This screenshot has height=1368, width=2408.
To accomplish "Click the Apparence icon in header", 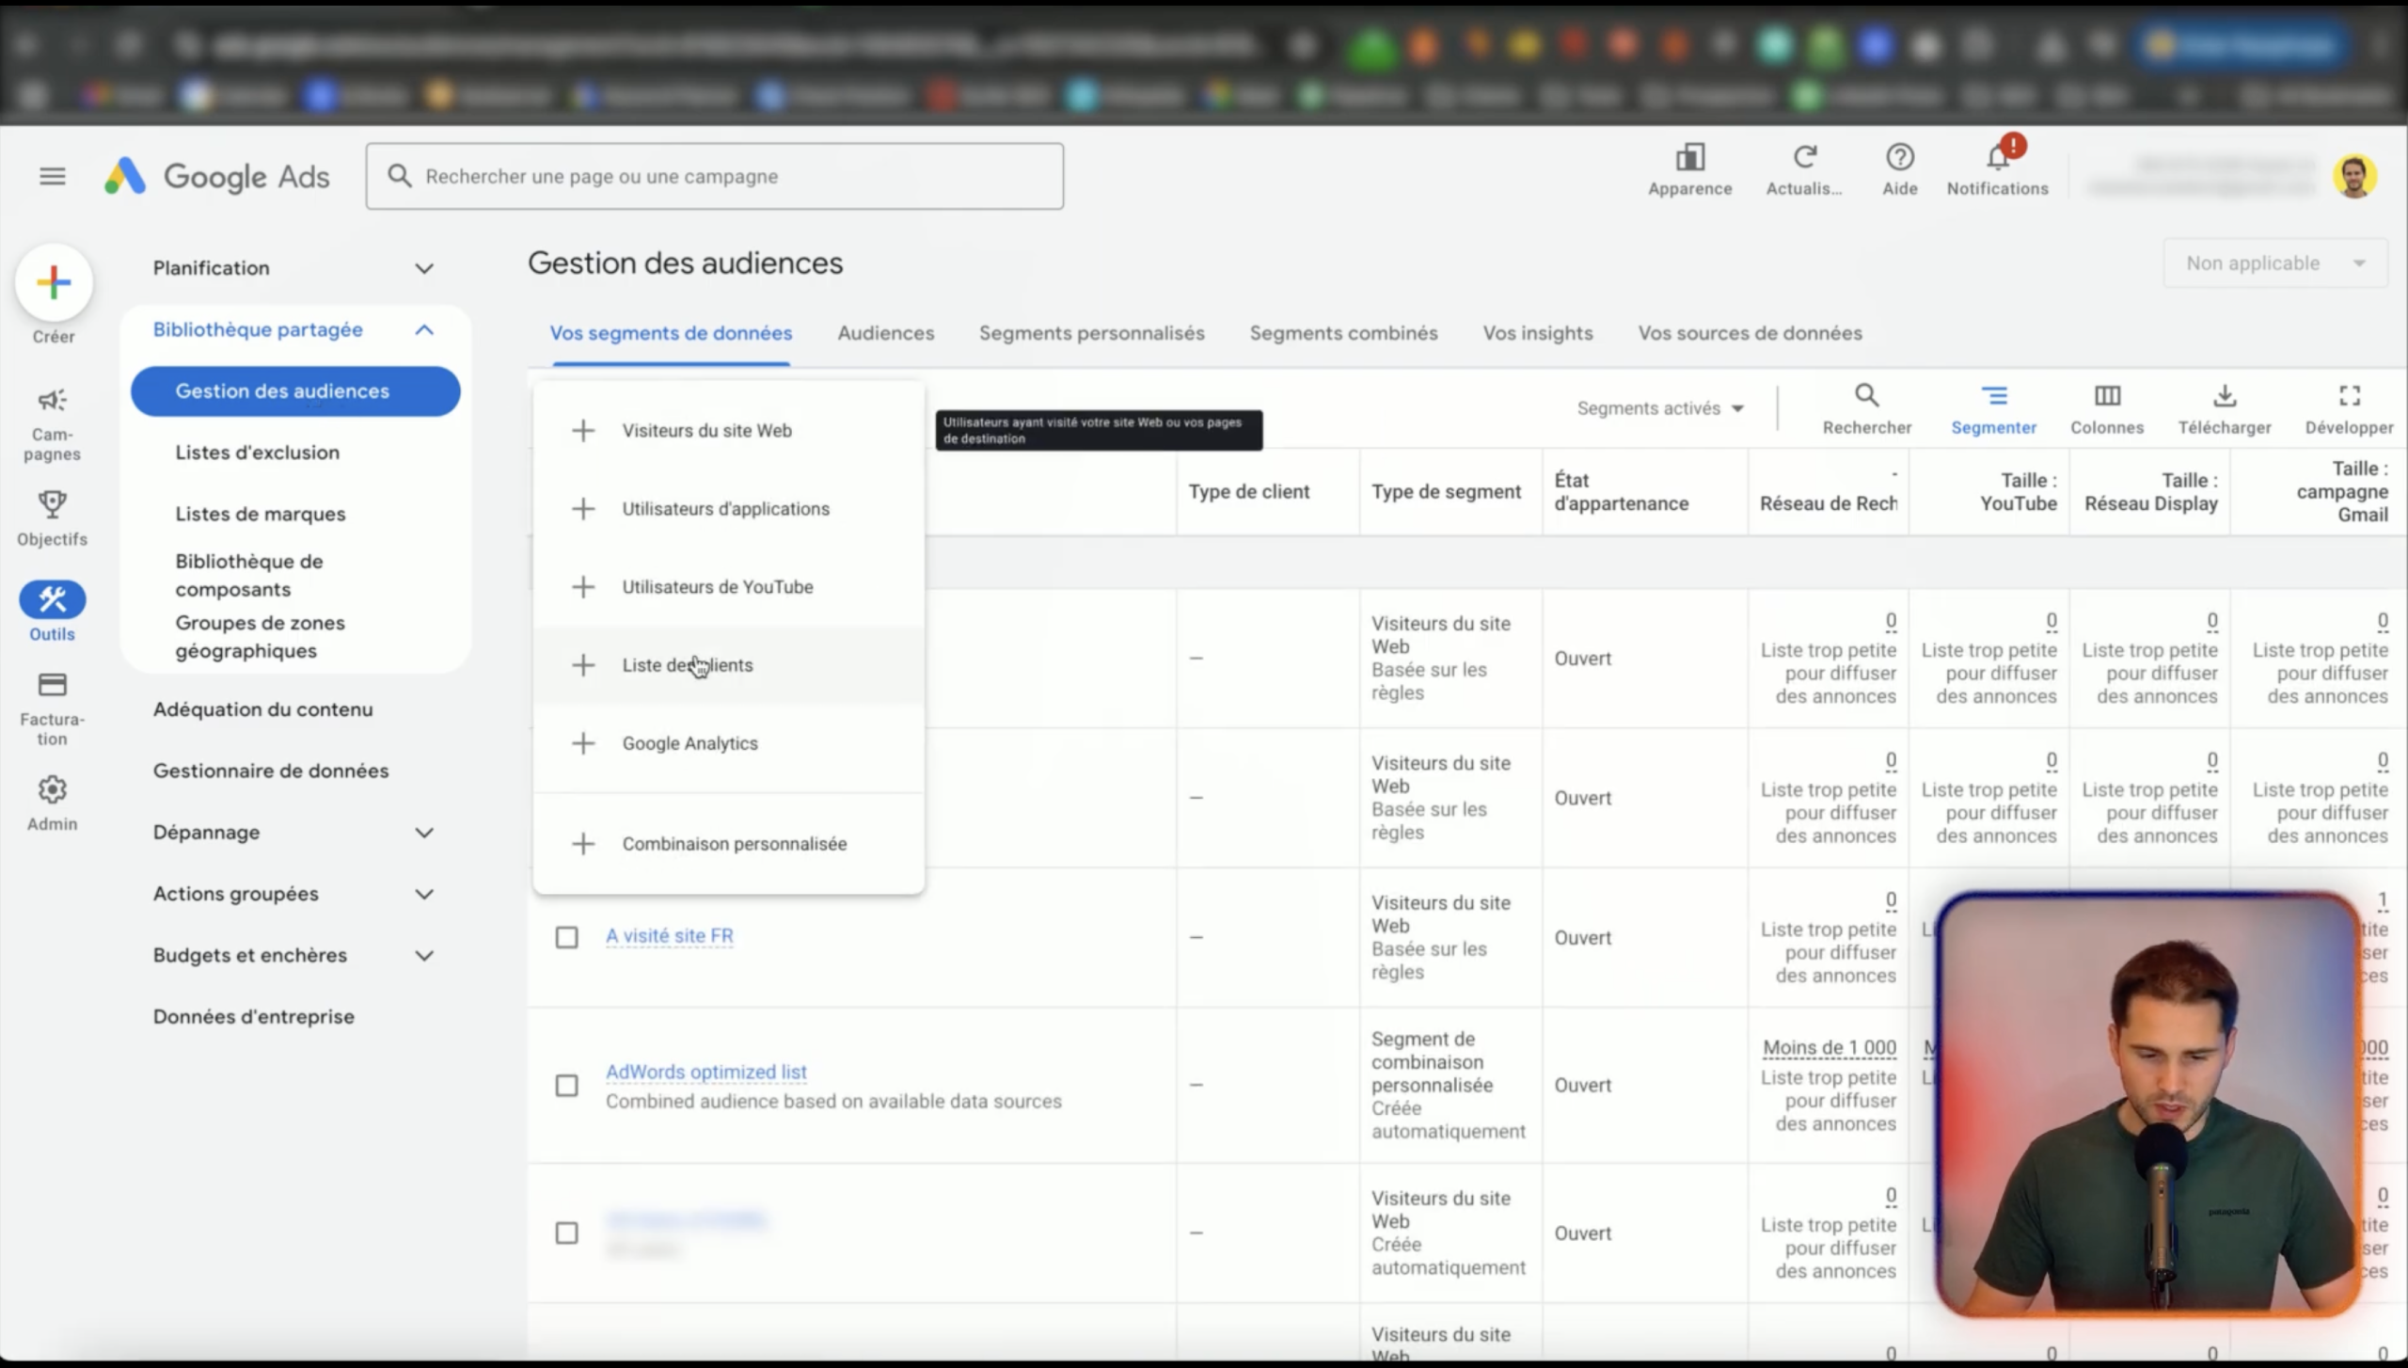I will [1689, 157].
